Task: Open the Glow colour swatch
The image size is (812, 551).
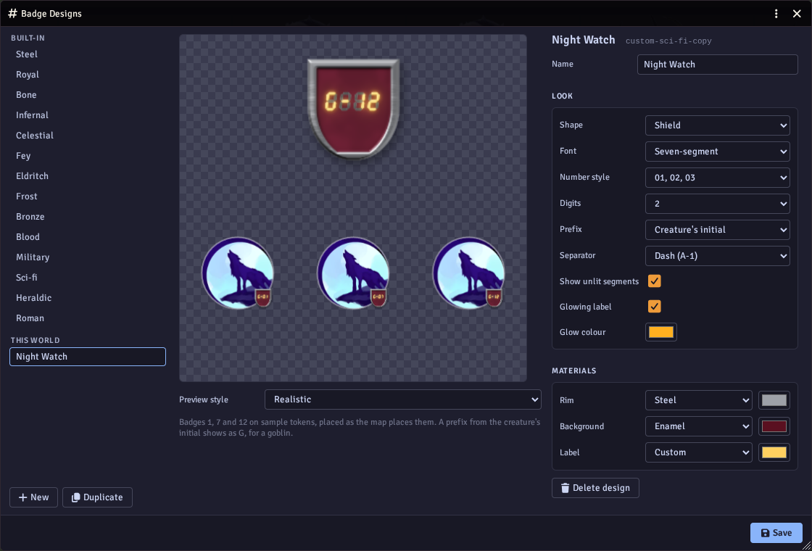Action: coord(661,332)
